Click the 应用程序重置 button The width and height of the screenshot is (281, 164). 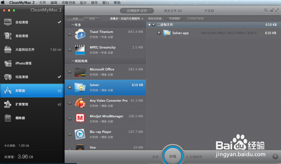click(x=195, y=19)
